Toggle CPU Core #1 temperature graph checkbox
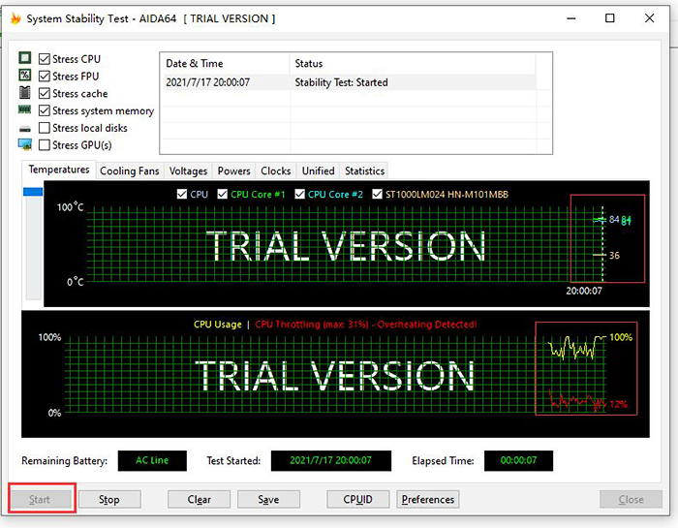 coord(223,194)
